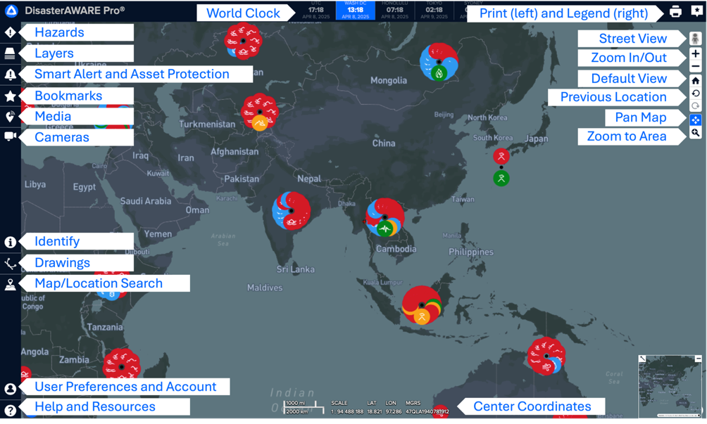707x424 pixels.
Task: Zoom out with the minus button
Action: click(x=695, y=66)
